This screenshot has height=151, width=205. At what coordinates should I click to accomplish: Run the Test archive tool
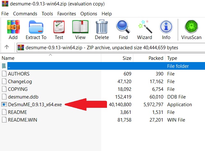pos(59,29)
